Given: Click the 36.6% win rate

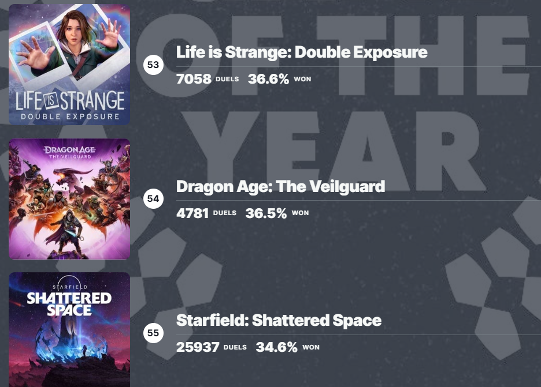Looking at the screenshot, I should (268, 79).
